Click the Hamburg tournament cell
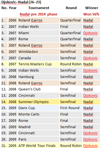Viewport: 105px width, 148px height. point(39,77)
